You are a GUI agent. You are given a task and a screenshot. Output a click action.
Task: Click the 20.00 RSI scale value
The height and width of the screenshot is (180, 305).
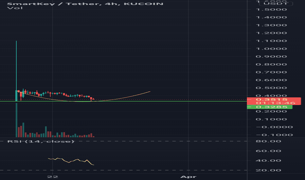click(268, 170)
